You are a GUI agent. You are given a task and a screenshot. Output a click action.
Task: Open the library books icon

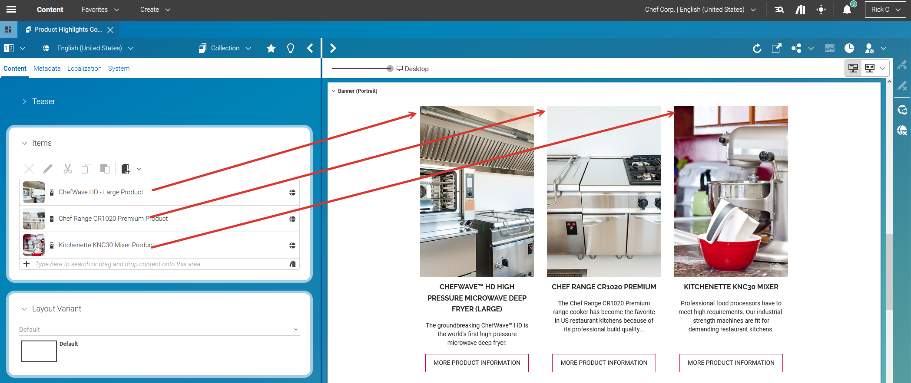point(800,10)
